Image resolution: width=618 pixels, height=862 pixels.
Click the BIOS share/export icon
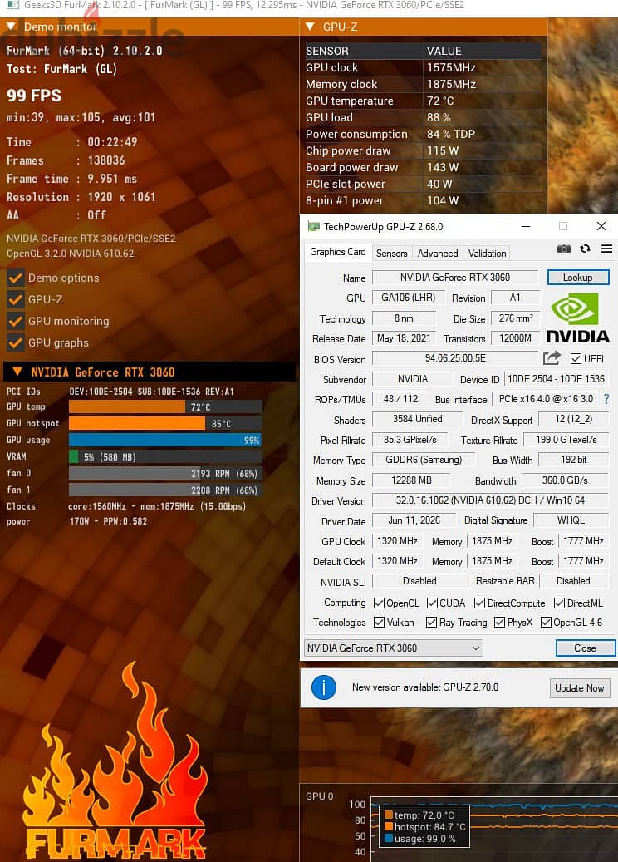552,358
